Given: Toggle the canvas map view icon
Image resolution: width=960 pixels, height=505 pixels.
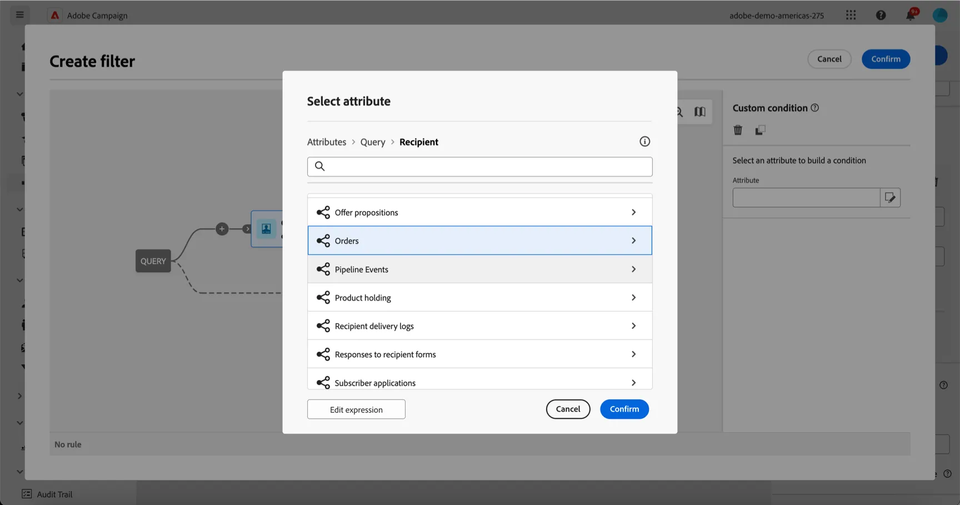Looking at the screenshot, I should click(x=700, y=112).
